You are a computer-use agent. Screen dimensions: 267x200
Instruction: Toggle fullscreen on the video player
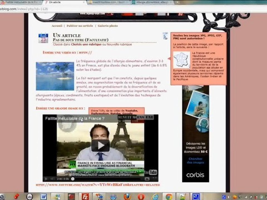(155, 178)
